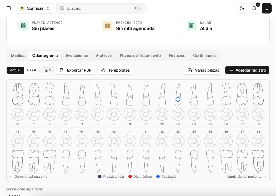The image size is (276, 196).
Task: Select lower tooth 31 incisor drawing
Action: [x=146, y=161]
